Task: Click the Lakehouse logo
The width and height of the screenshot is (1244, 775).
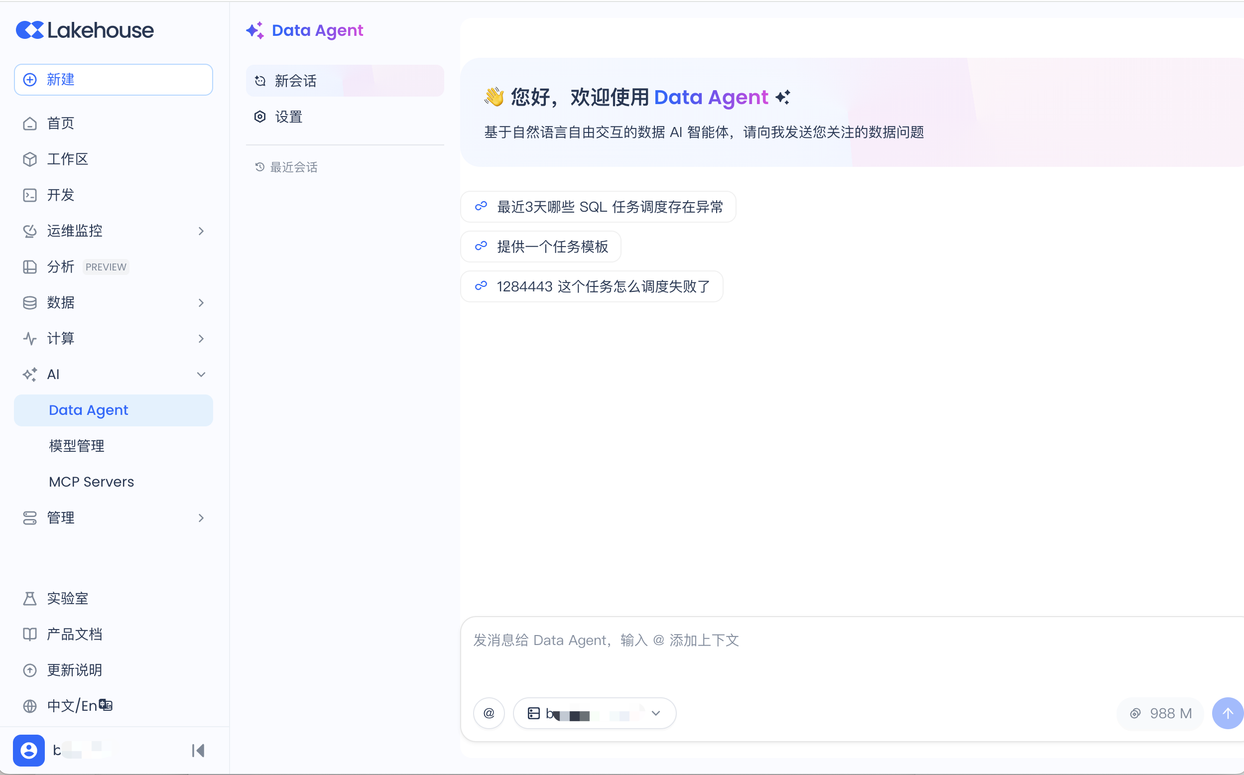Action: click(x=85, y=30)
